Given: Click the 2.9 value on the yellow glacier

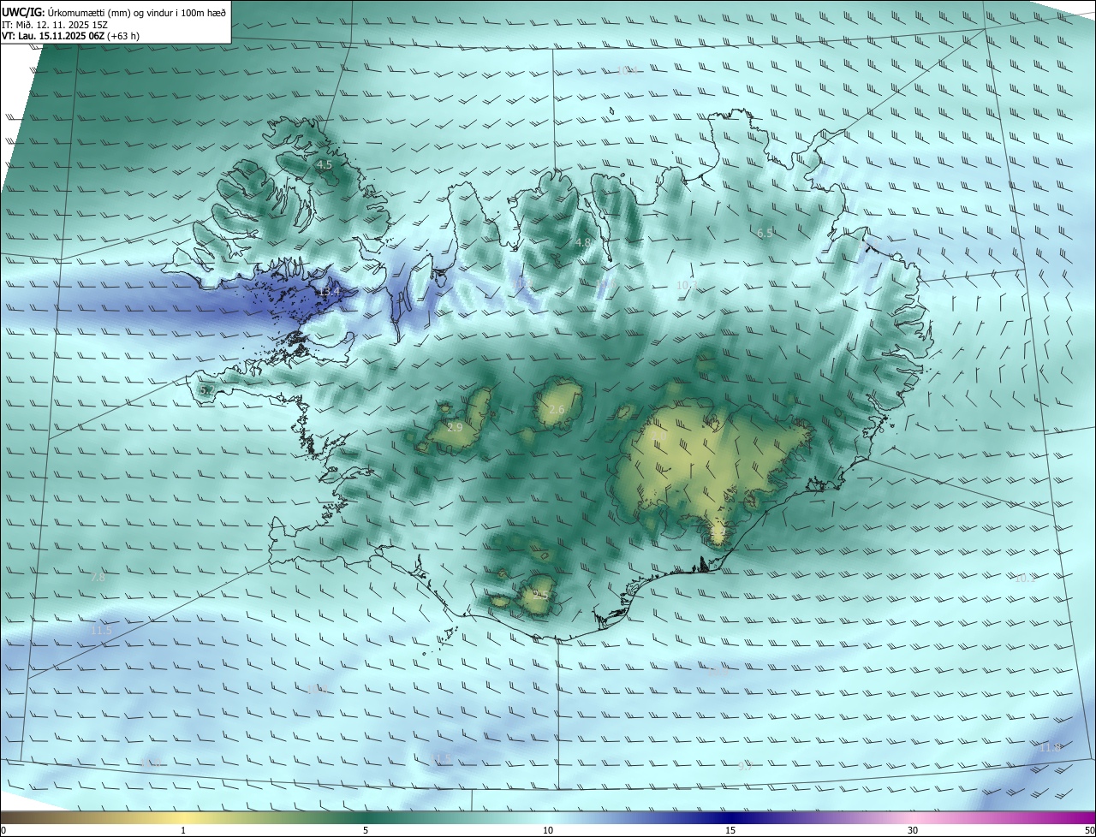Looking at the screenshot, I should click(455, 427).
